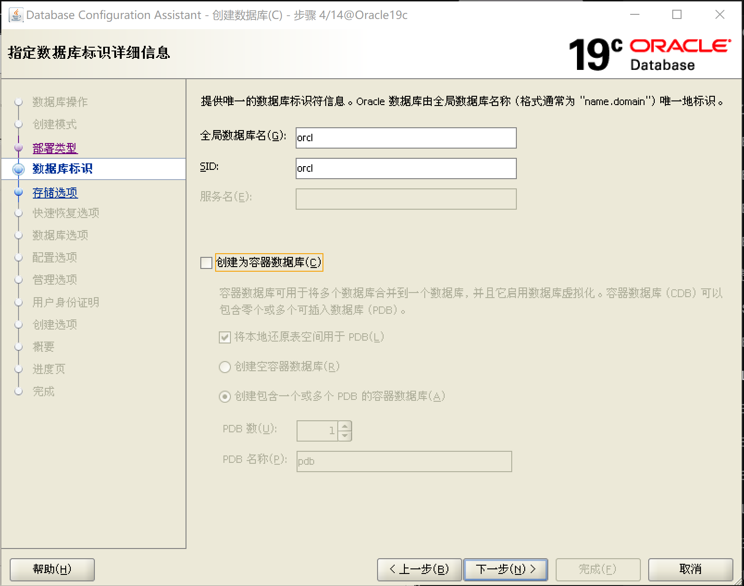Image resolution: width=744 pixels, height=586 pixels.
Task: Click the Java icon in title bar
Action: pyautogui.click(x=16, y=15)
